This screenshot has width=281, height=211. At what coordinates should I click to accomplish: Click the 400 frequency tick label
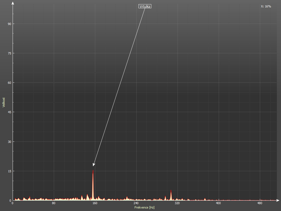[x=218, y=203]
